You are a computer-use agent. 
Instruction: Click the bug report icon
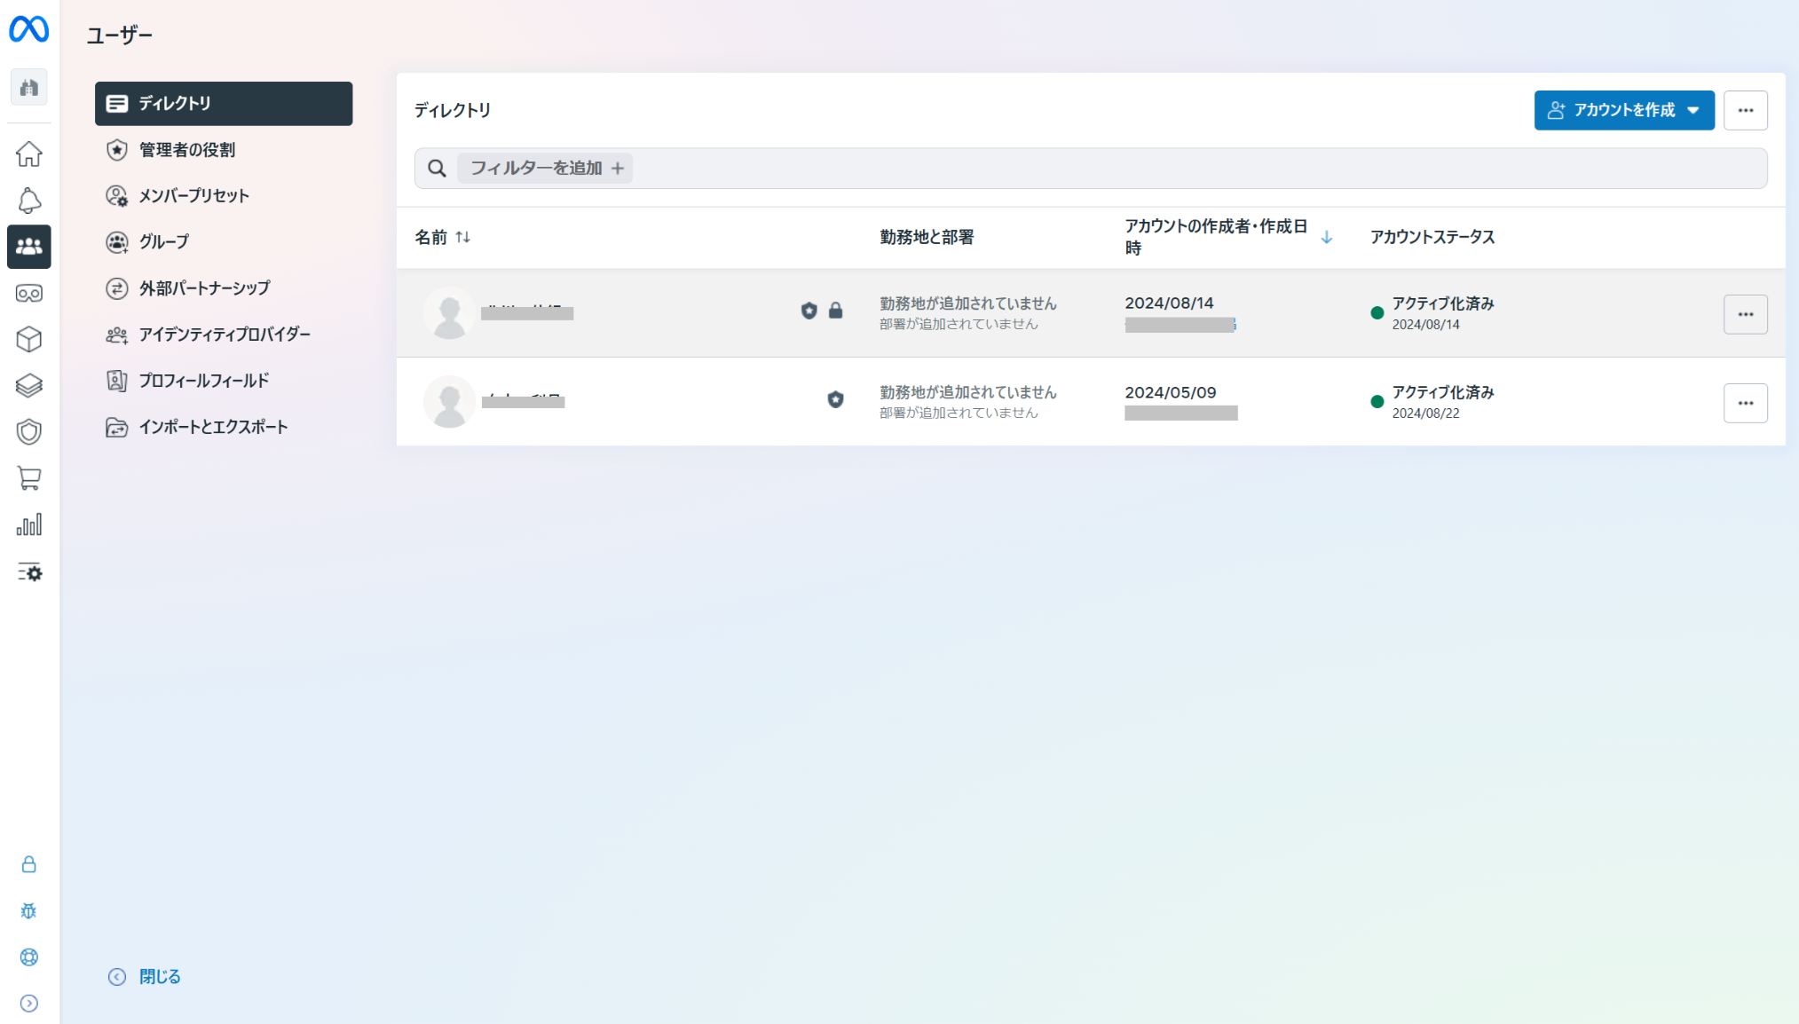(29, 910)
